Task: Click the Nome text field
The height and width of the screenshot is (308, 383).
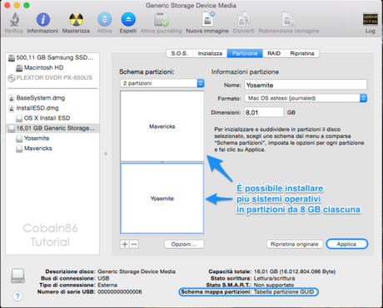Action: 306,85
